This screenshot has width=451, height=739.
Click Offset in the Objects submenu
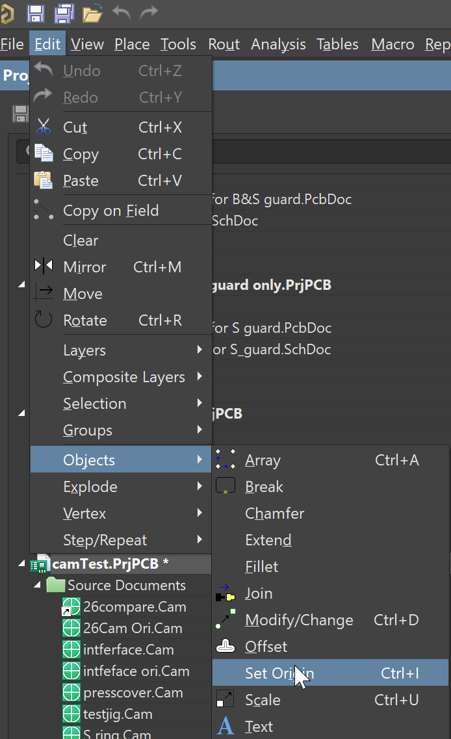click(266, 647)
